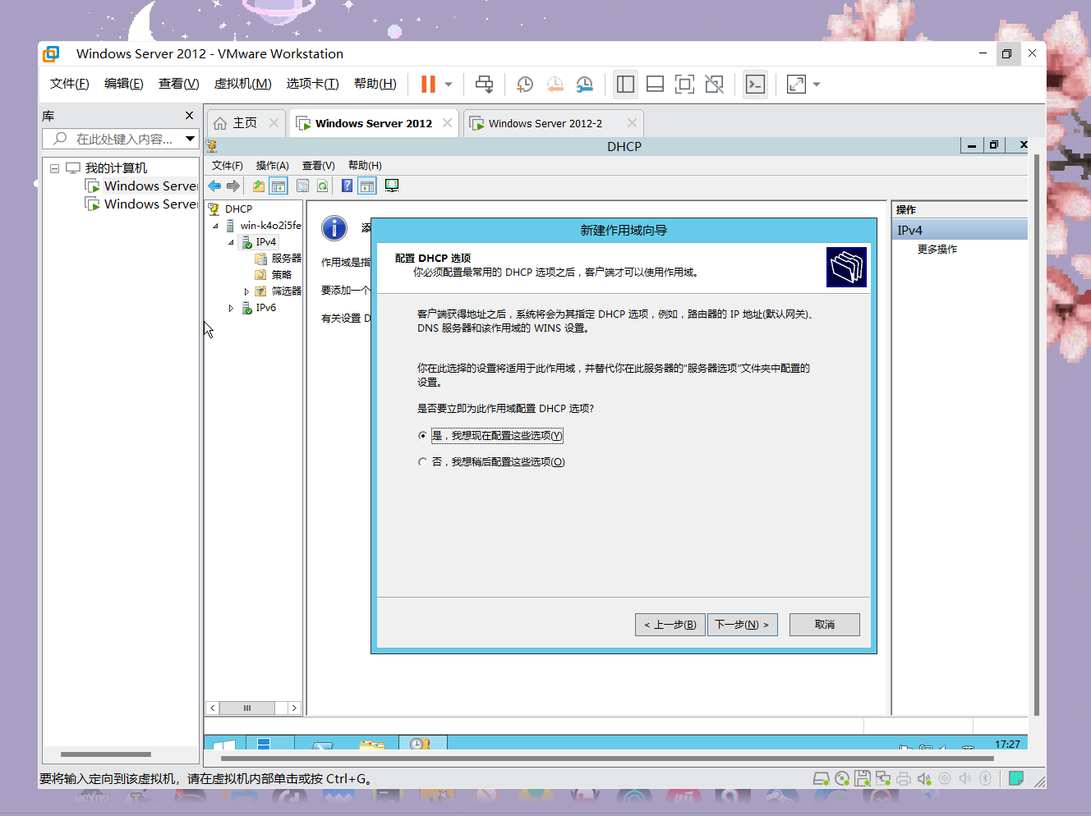The height and width of the screenshot is (816, 1091).
Task: Open the stretch display dropdown arrow
Action: [817, 84]
